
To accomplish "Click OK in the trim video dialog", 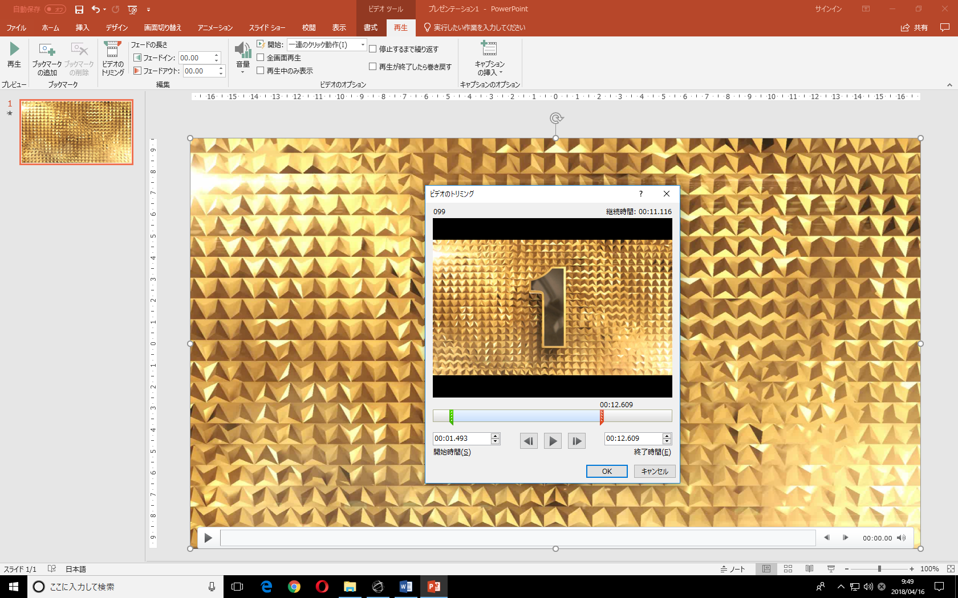I will (607, 471).
